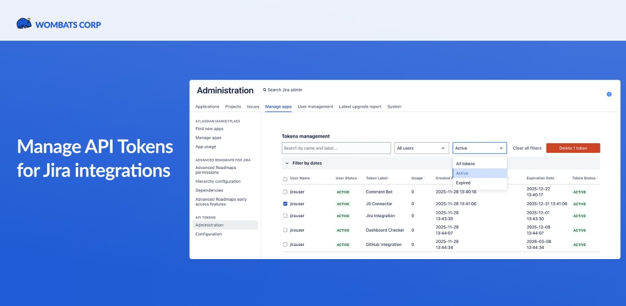Uncheck the JS Connector token row checkbox
Screen dimensions: 626x306
pos(285,204)
